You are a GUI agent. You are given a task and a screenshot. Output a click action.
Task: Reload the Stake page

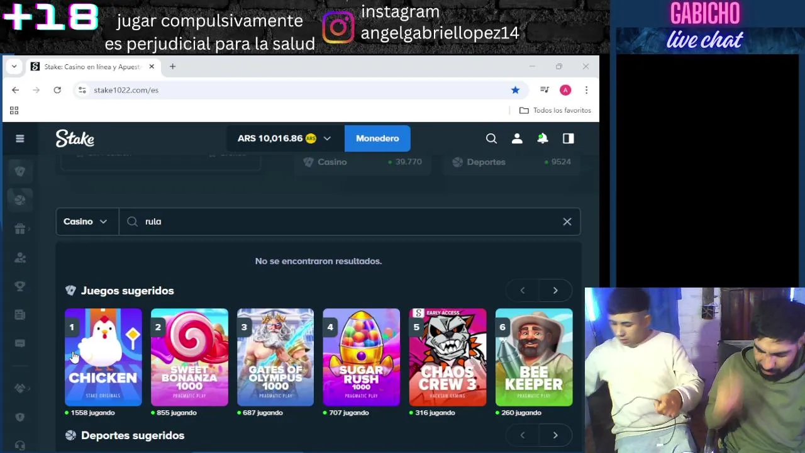point(57,90)
